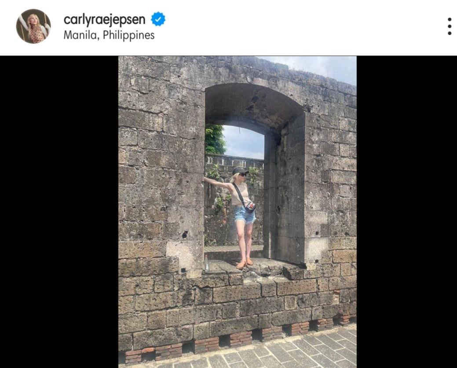Click the blue verified badge

point(158,19)
